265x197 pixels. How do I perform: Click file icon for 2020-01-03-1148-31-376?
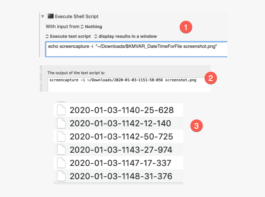(x=62, y=176)
